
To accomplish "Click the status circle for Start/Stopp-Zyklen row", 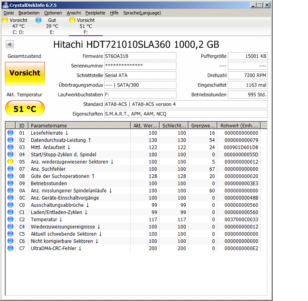I will coord(10,155).
